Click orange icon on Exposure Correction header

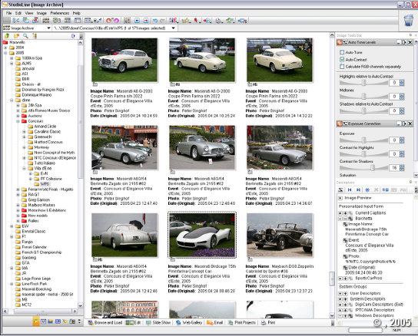(x=340, y=124)
